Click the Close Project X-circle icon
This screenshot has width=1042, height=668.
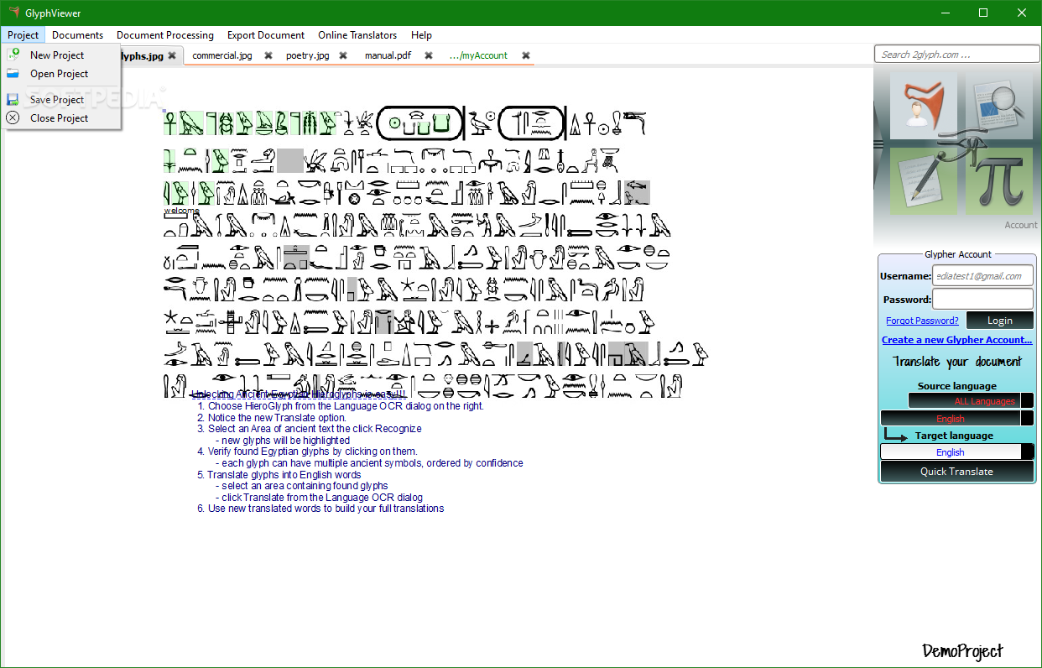[13, 117]
